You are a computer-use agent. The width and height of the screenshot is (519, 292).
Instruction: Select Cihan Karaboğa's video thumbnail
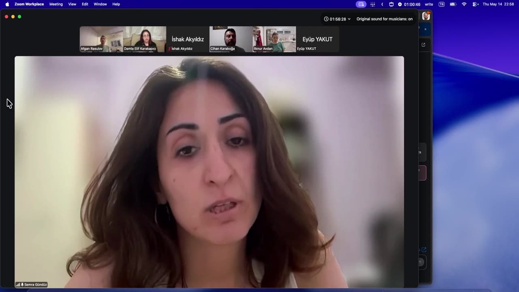pos(231,39)
